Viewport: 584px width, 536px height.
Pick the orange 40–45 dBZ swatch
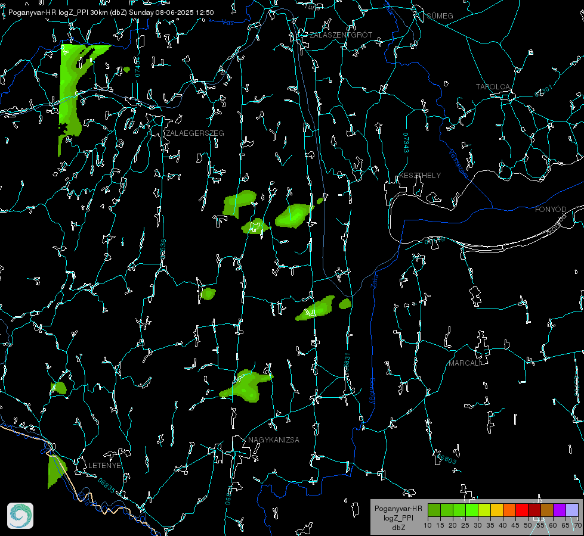[x=509, y=510]
